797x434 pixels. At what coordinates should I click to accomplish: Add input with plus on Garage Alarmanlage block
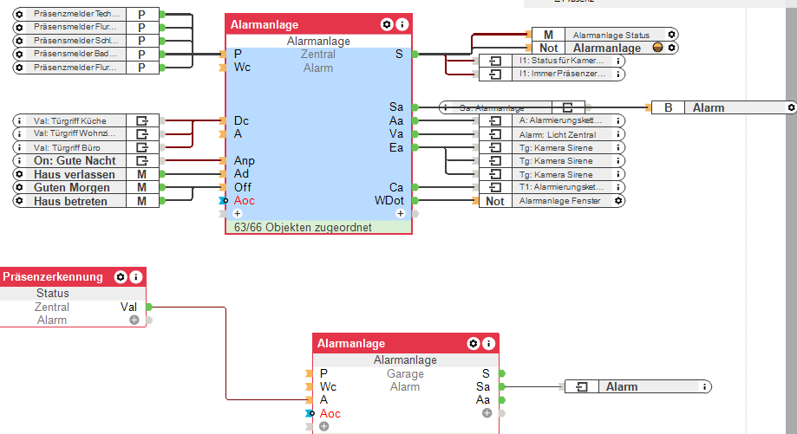pyautogui.click(x=323, y=426)
